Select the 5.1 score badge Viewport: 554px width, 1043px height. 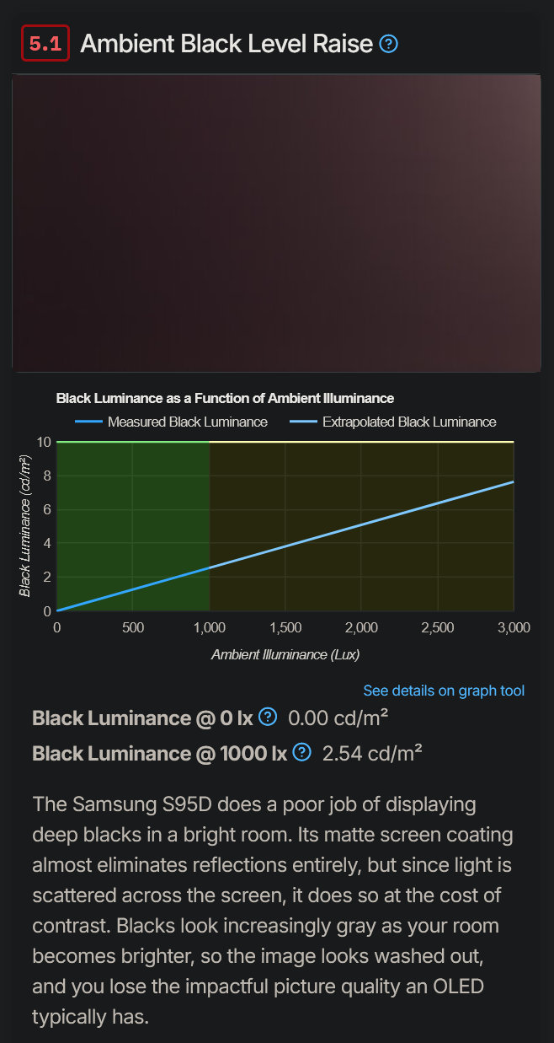45,43
